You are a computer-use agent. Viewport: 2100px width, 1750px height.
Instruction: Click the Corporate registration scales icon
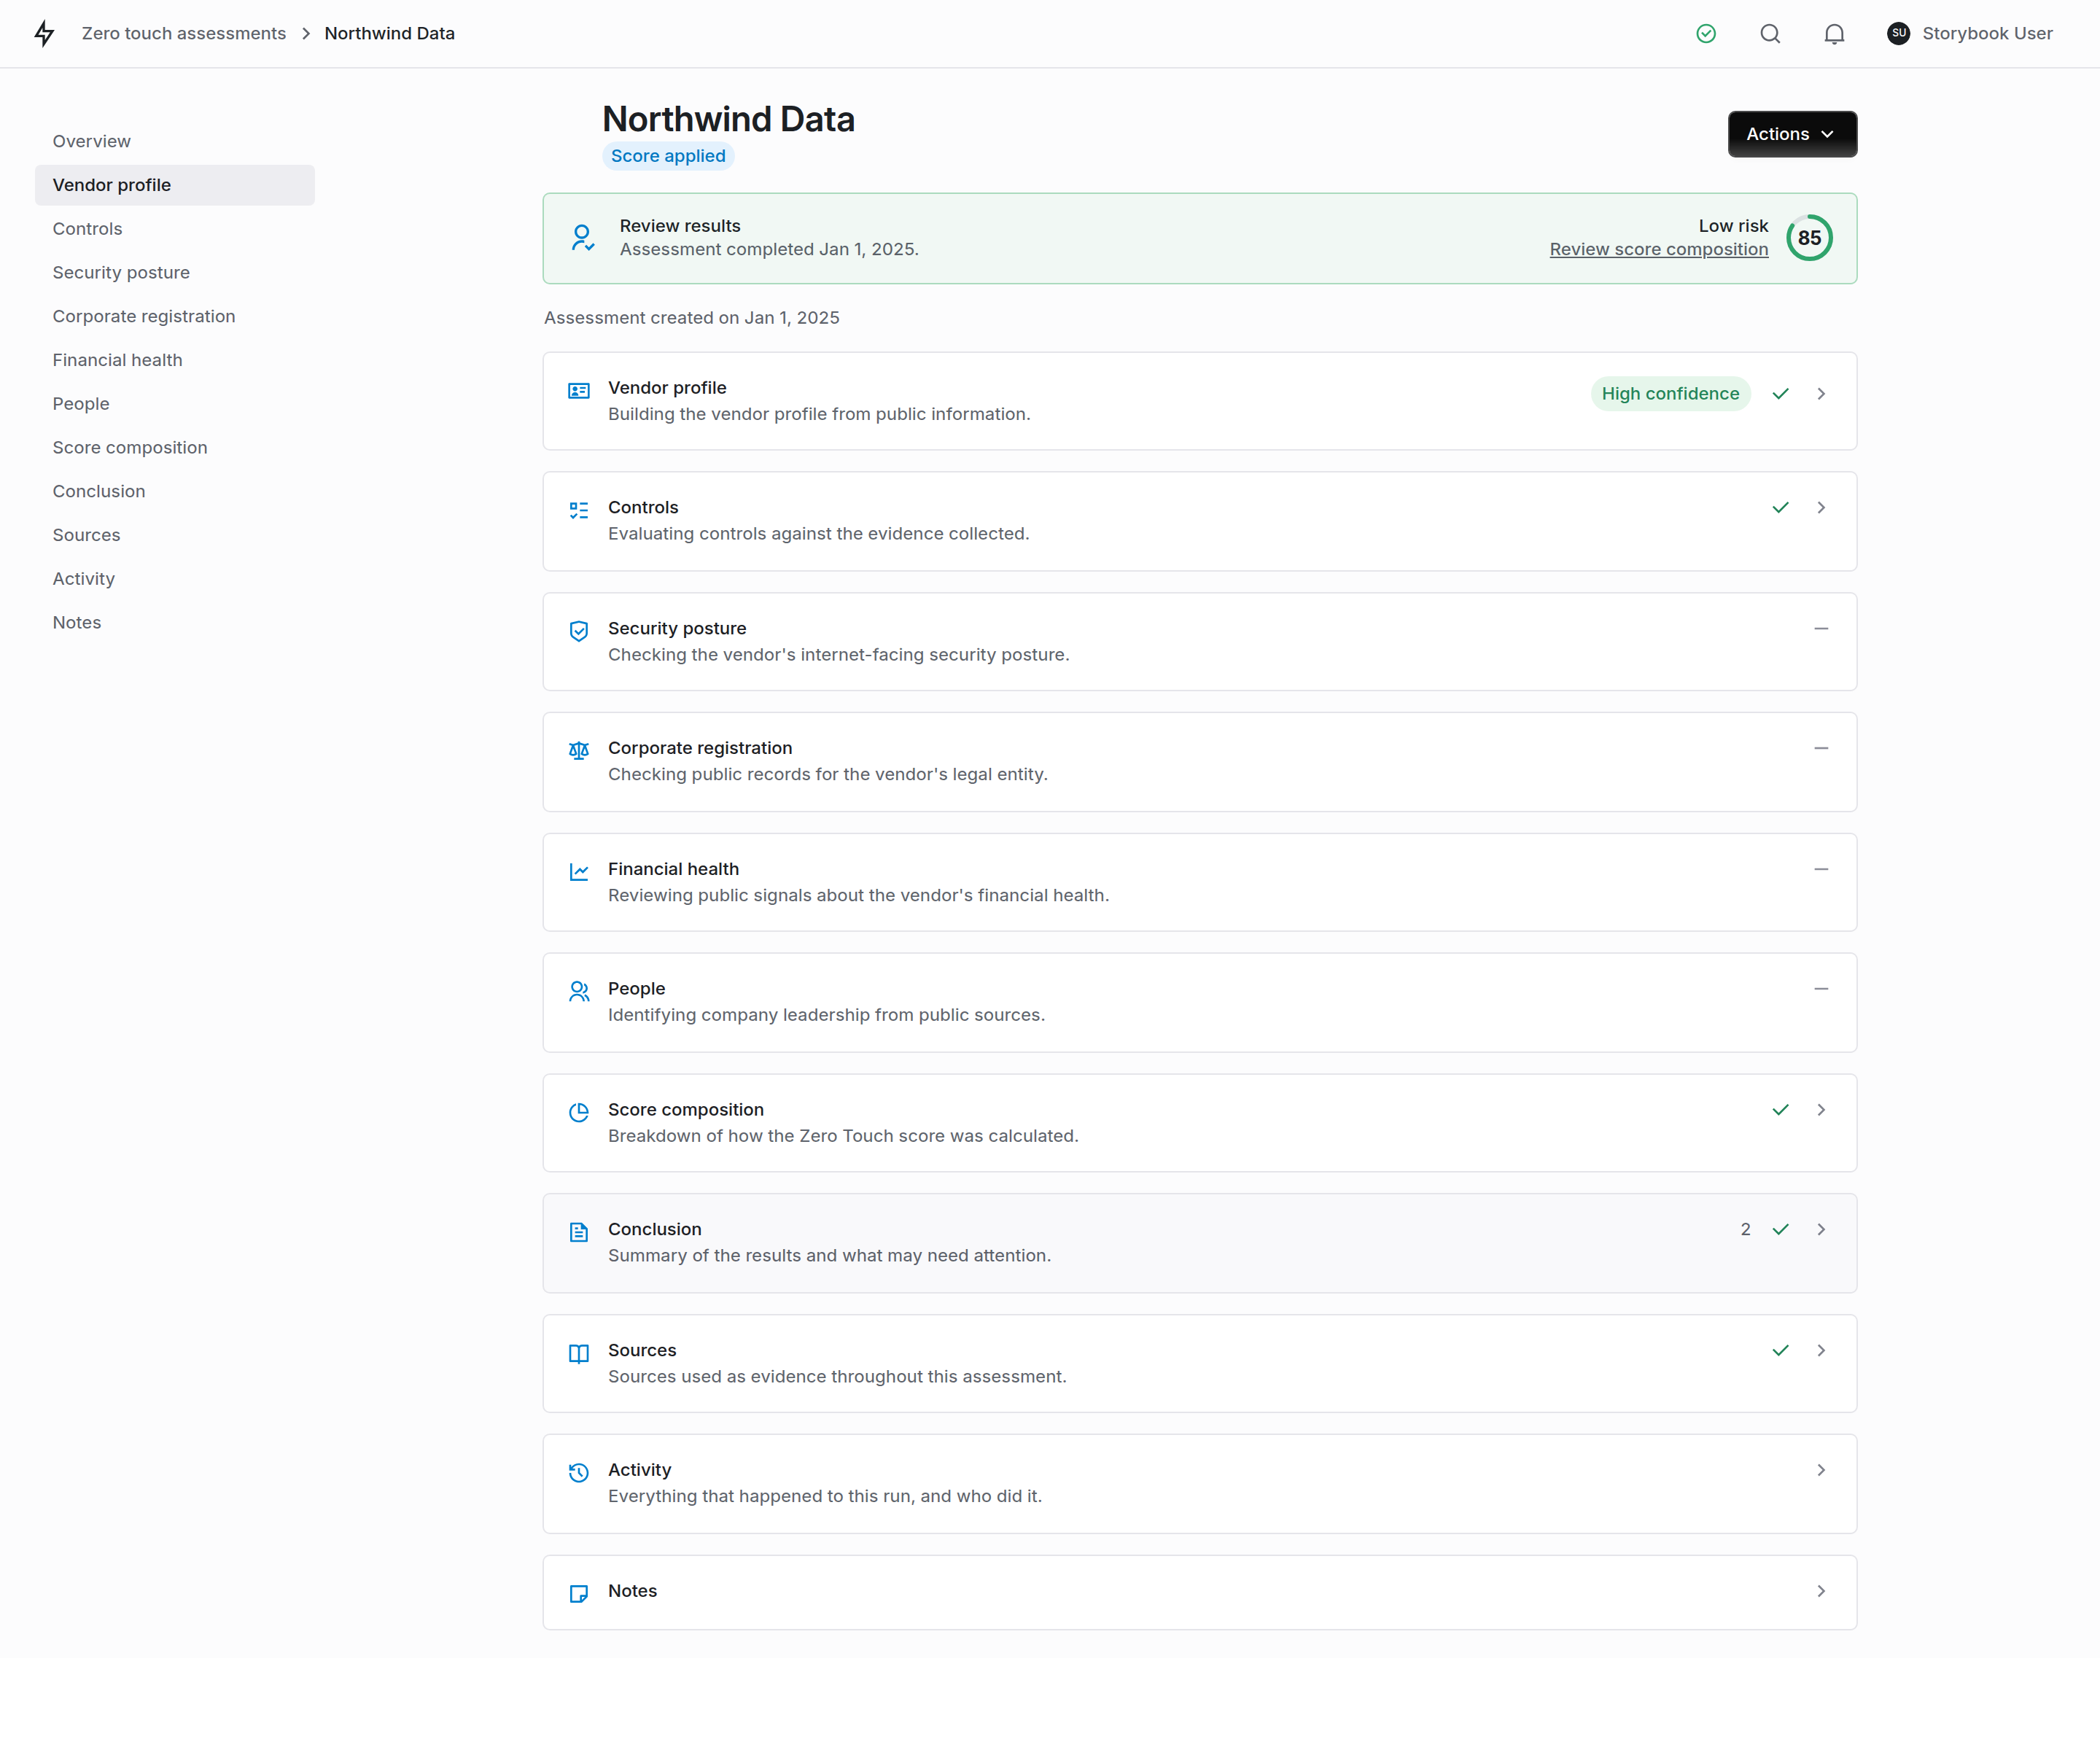tap(579, 751)
